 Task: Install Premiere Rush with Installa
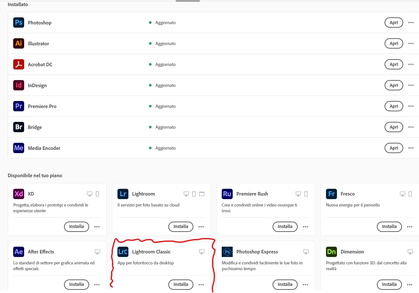285,226
